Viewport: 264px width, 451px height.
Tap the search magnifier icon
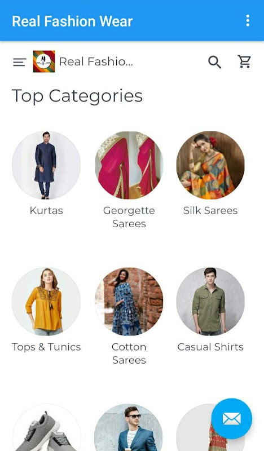click(x=215, y=62)
